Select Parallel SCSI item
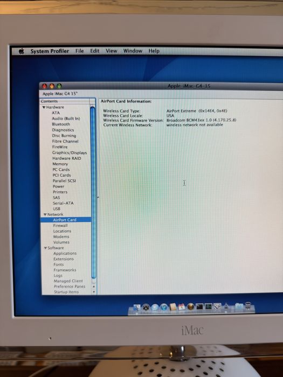This screenshot has width=283, height=377. coord(64,180)
